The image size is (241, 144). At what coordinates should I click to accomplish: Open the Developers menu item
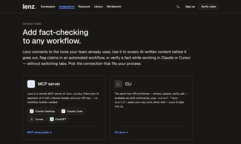click(x=48, y=7)
